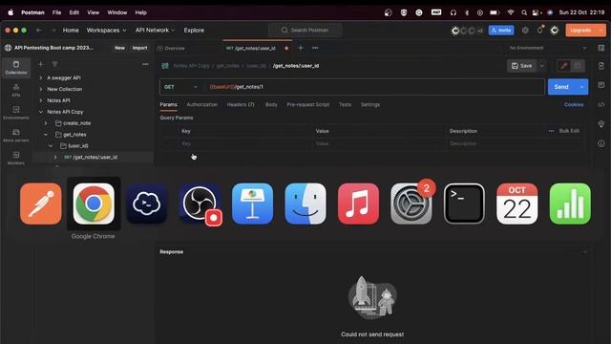
Task: Open the View menu in menu bar
Action: (x=93, y=12)
